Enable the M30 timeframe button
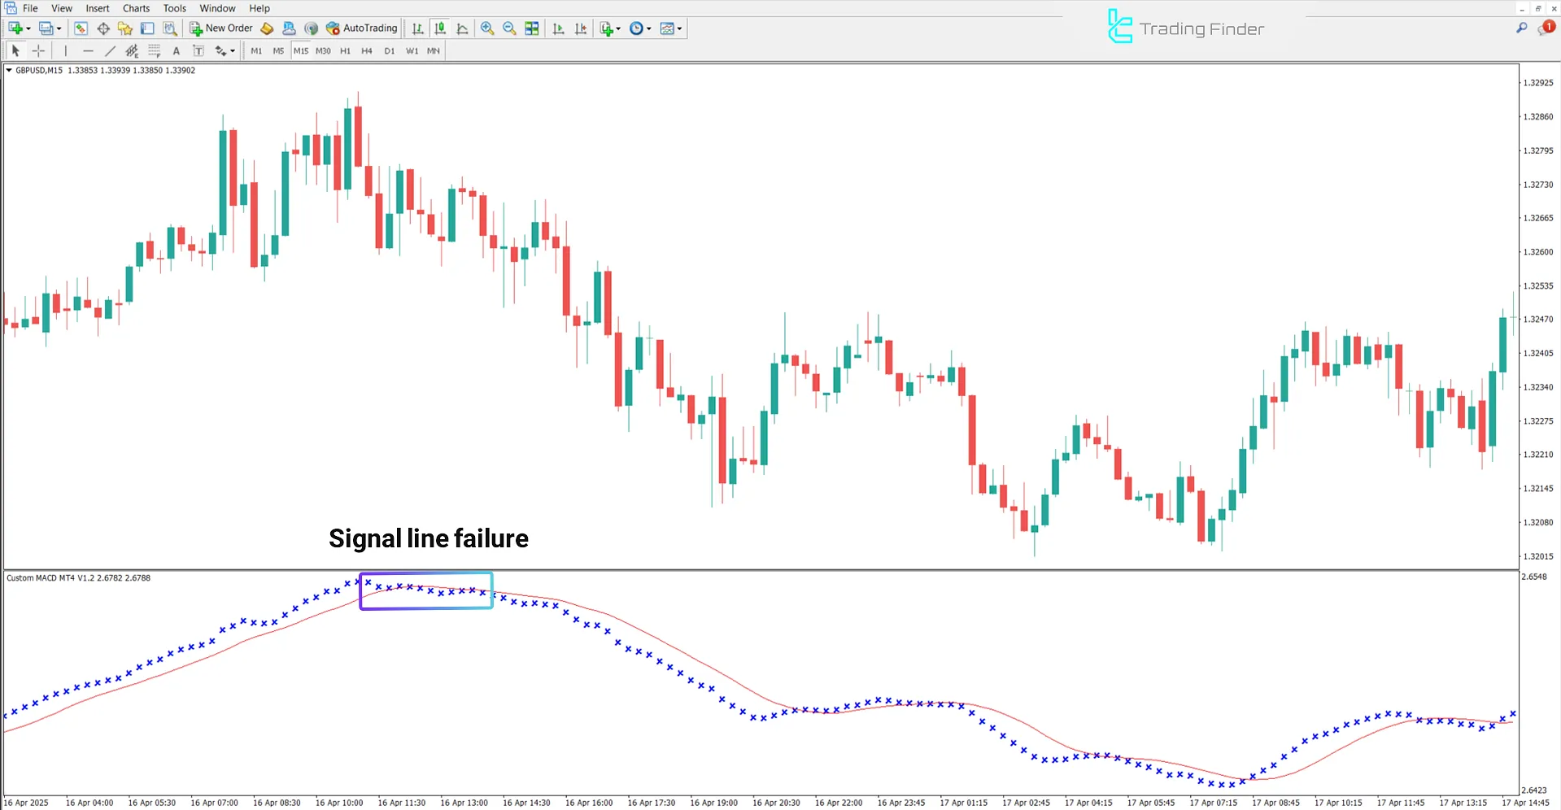The height and width of the screenshot is (810, 1561). tap(323, 50)
